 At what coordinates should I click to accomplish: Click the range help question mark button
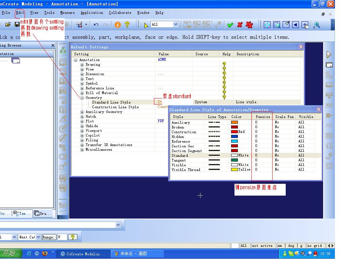coord(73,237)
